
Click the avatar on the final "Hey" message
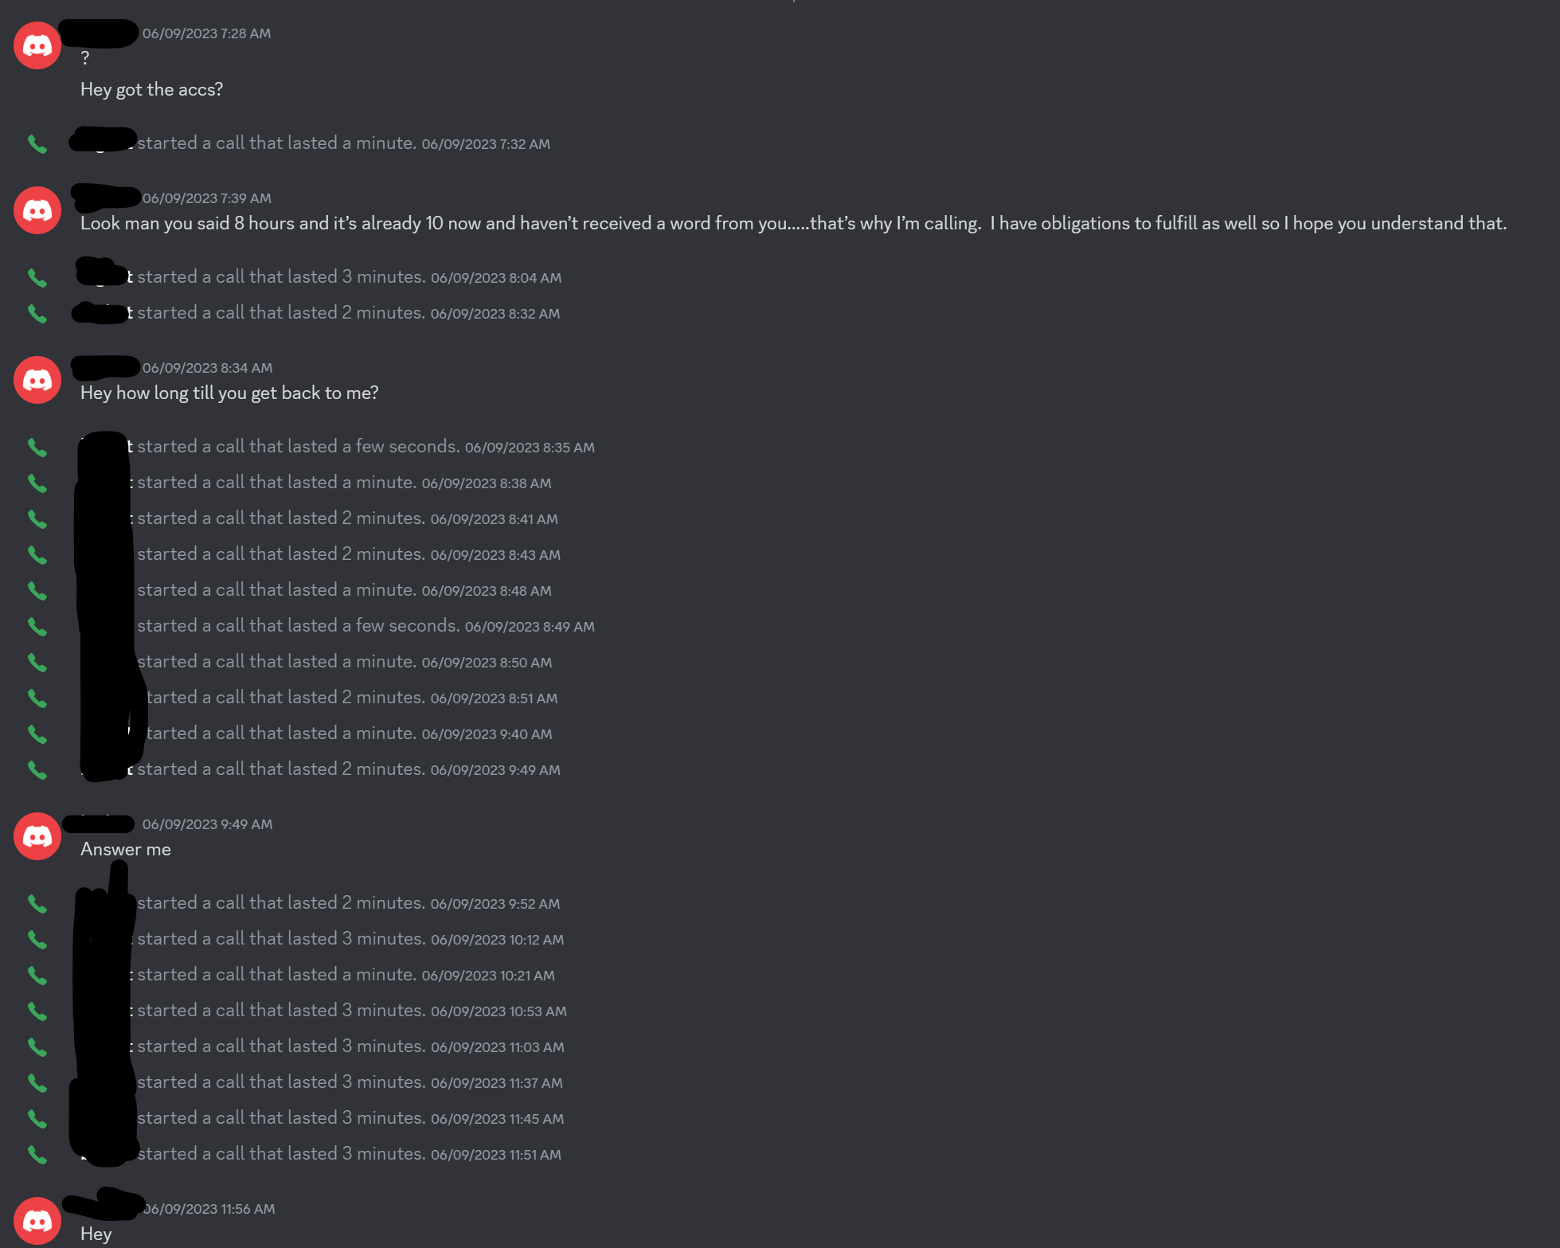tap(37, 1221)
